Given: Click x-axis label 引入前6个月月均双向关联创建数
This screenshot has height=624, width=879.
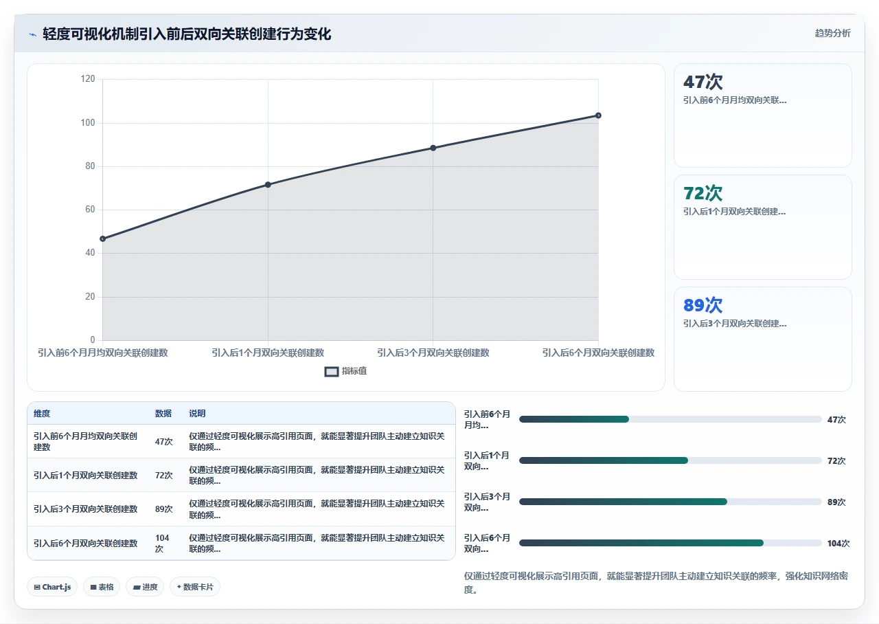Looking at the screenshot, I should [103, 353].
